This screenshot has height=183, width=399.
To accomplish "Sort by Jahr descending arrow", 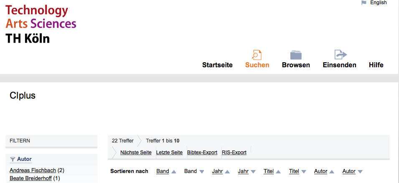I will tap(253, 172).
